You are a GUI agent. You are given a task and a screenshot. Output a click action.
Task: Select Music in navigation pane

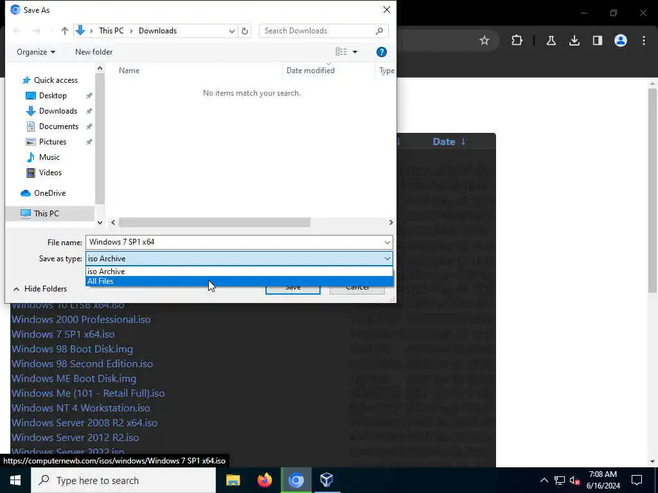[49, 157]
